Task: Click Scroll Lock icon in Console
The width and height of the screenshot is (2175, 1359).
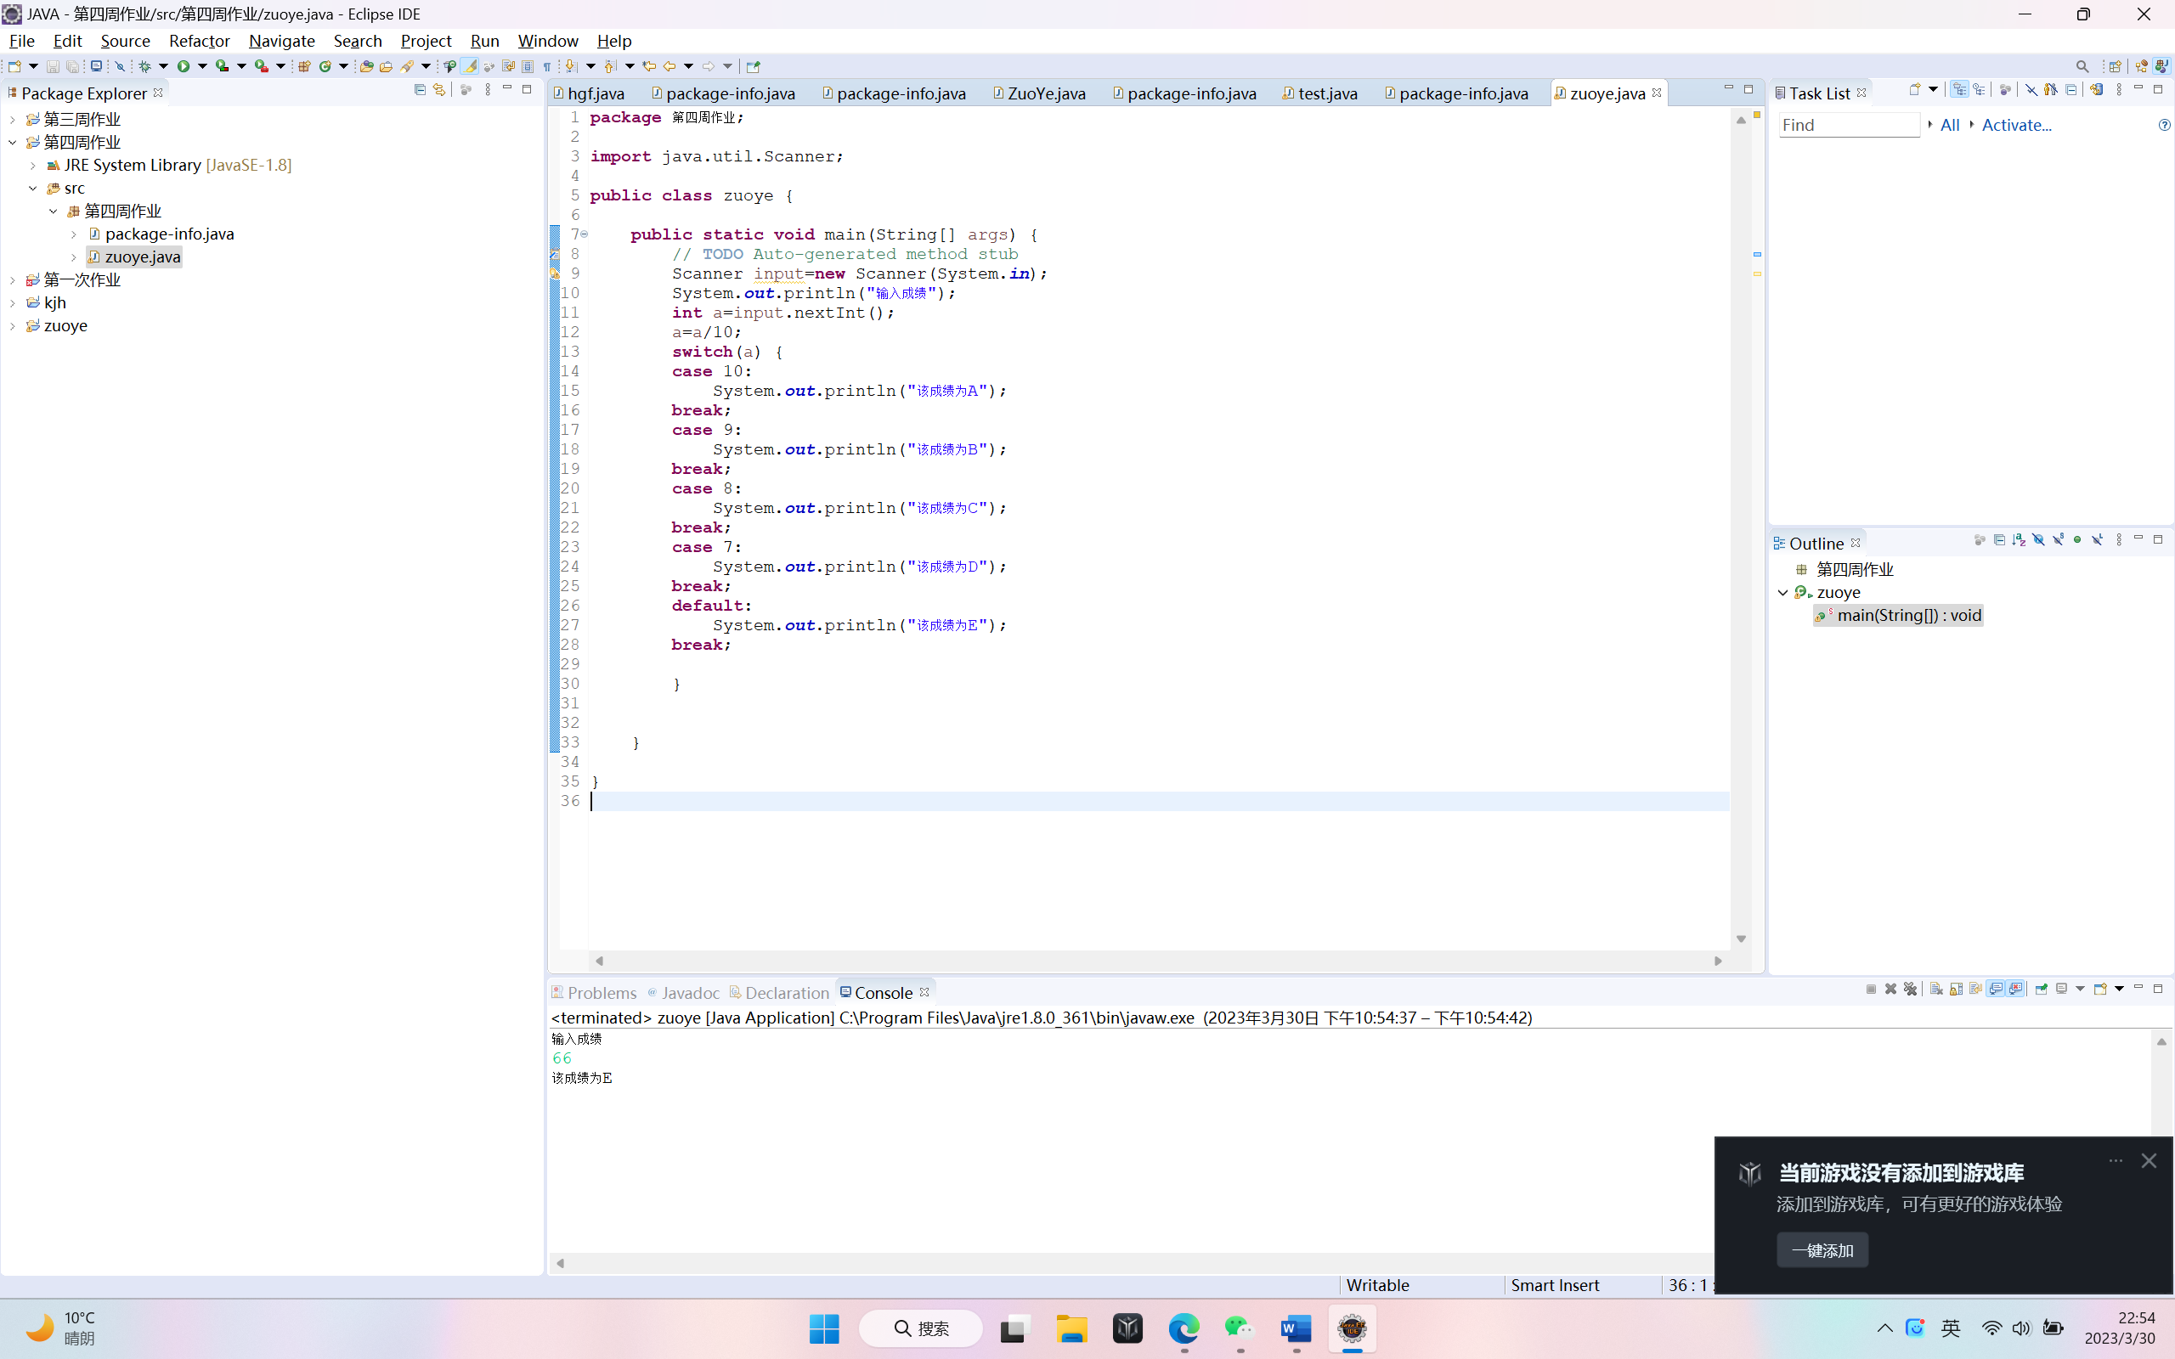Action: (1956, 990)
